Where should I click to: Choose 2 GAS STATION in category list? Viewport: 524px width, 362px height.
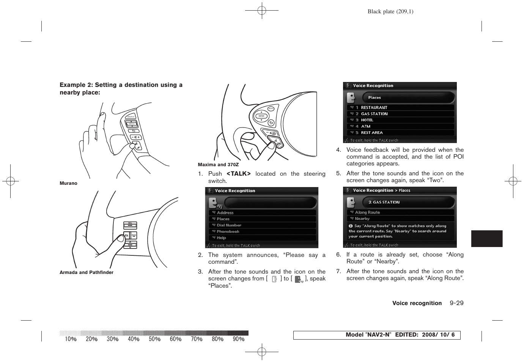pos(401,114)
